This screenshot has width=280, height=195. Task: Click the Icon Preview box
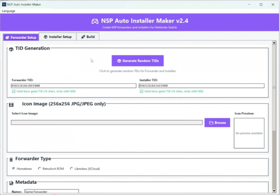[x=249, y=133]
